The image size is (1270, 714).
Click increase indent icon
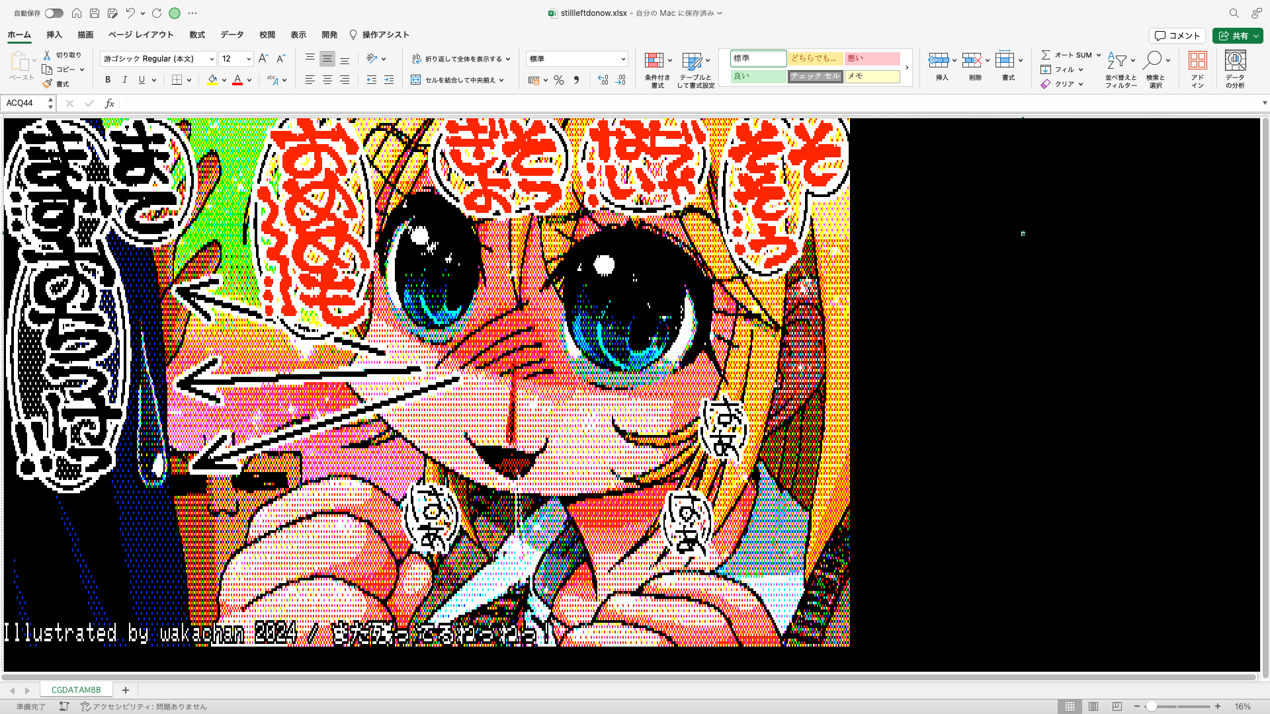pos(389,80)
